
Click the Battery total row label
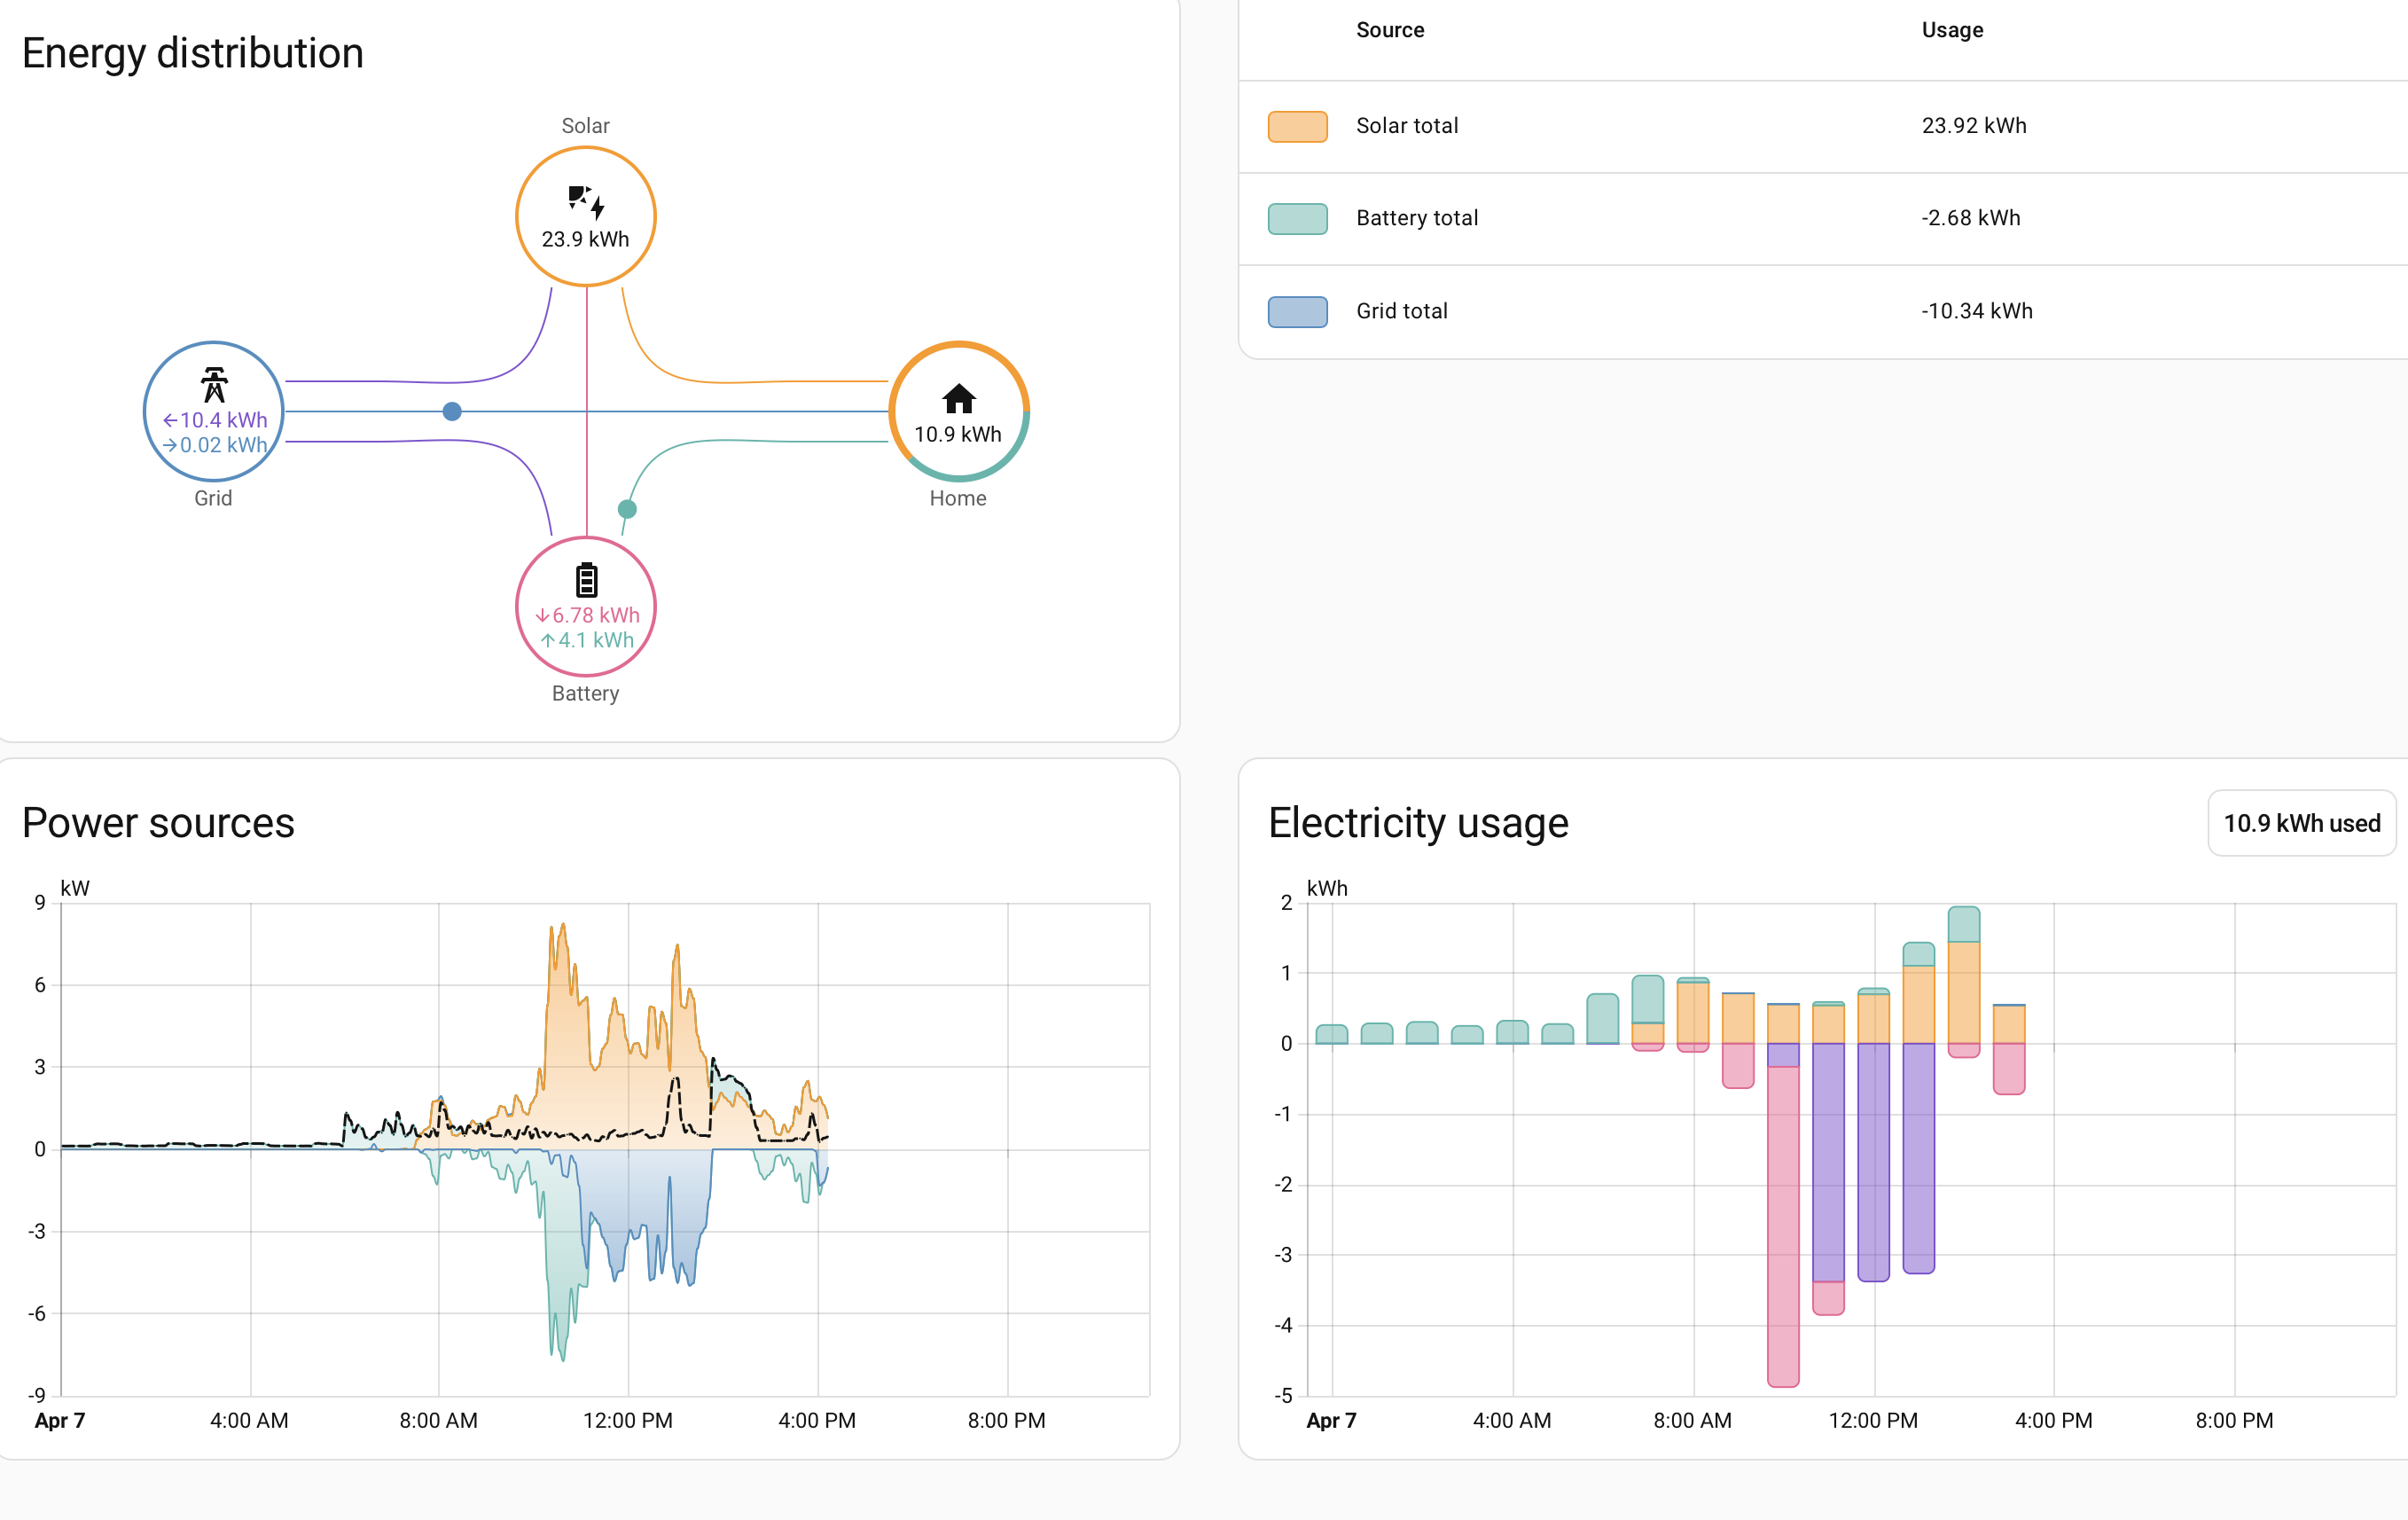click(1417, 218)
